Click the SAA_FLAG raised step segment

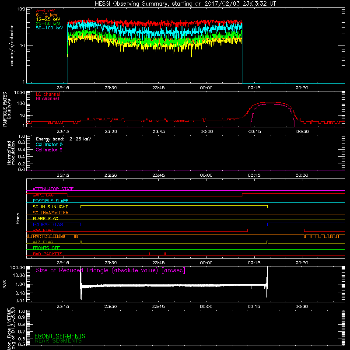276,229
